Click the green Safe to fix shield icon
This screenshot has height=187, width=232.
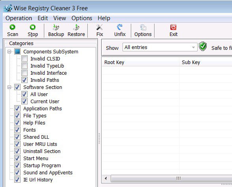pyautogui.click(x=203, y=46)
